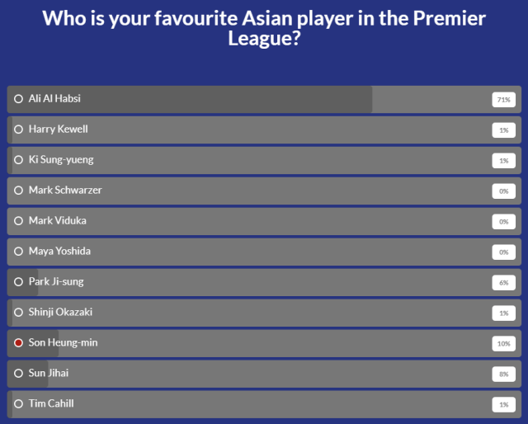Image resolution: width=528 pixels, height=424 pixels.
Task: Choose the Sun Jihai radio button
Action: point(18,373)
